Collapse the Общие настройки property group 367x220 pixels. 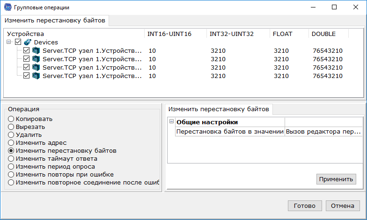171,121
